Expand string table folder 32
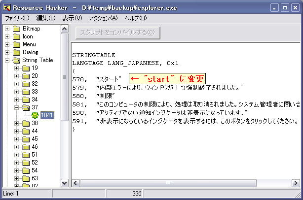303x200 pixels. (x=17, y=84)
